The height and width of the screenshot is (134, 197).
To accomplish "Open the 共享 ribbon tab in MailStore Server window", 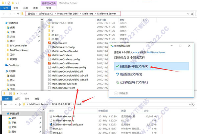I will coord(26,8).
